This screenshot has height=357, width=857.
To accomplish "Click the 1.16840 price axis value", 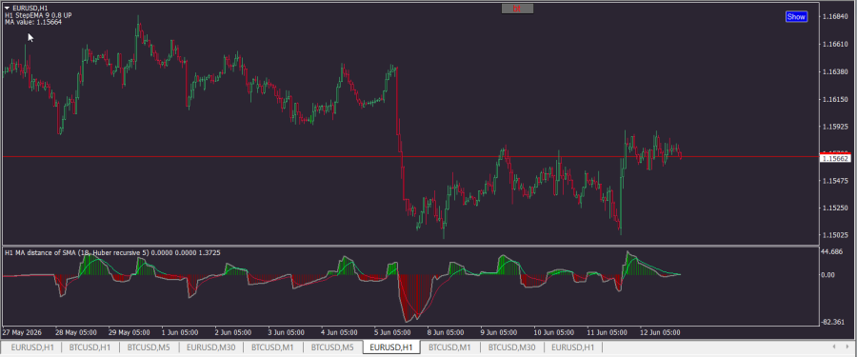I will 834,17.
